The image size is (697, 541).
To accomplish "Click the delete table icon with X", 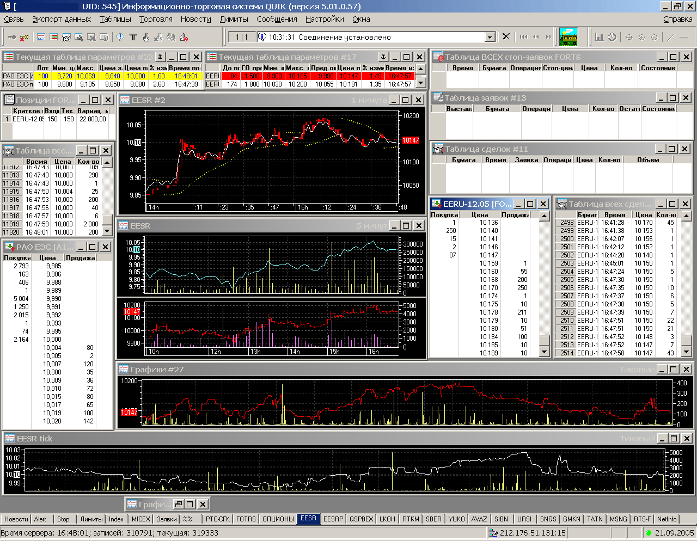I will [91, 37].
